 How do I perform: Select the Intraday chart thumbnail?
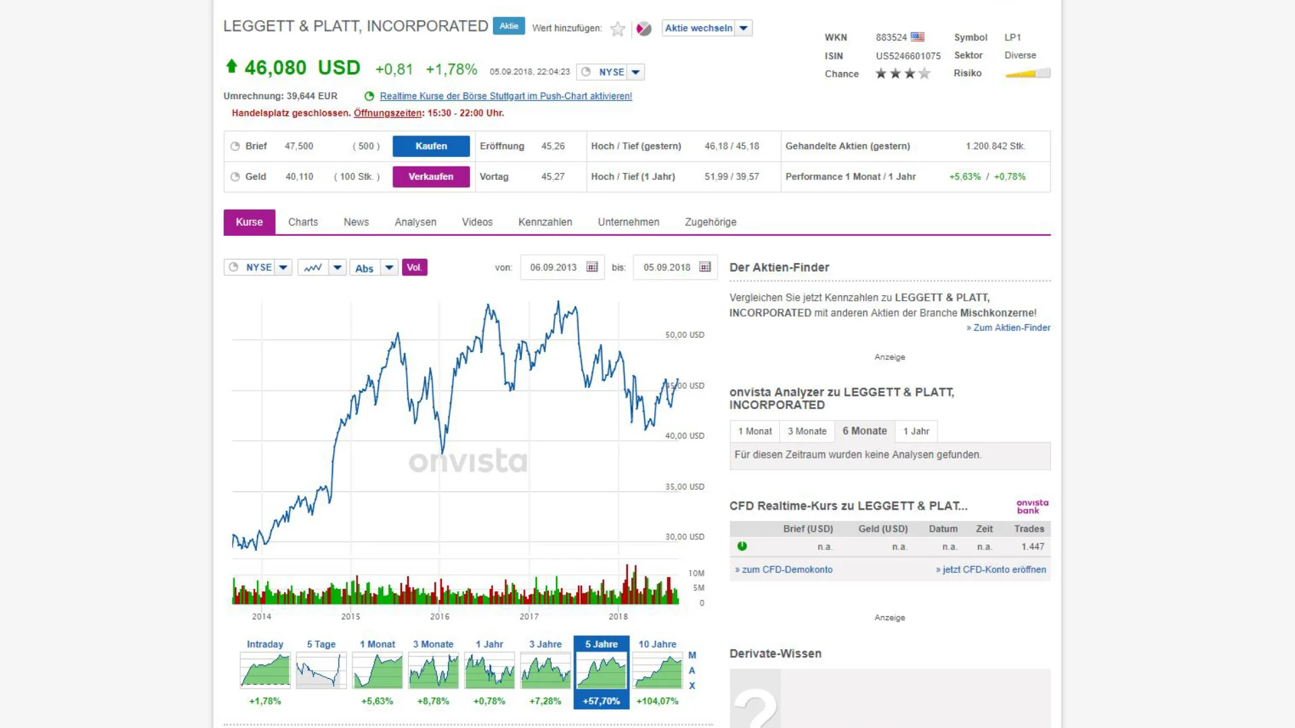pos(265,671)
